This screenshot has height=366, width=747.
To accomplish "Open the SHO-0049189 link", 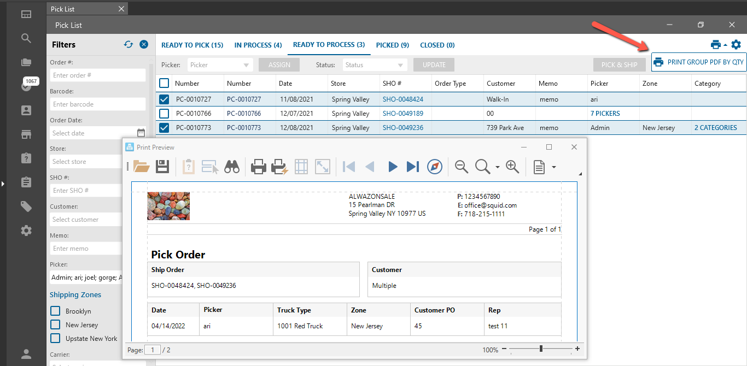I will point(402,114).
